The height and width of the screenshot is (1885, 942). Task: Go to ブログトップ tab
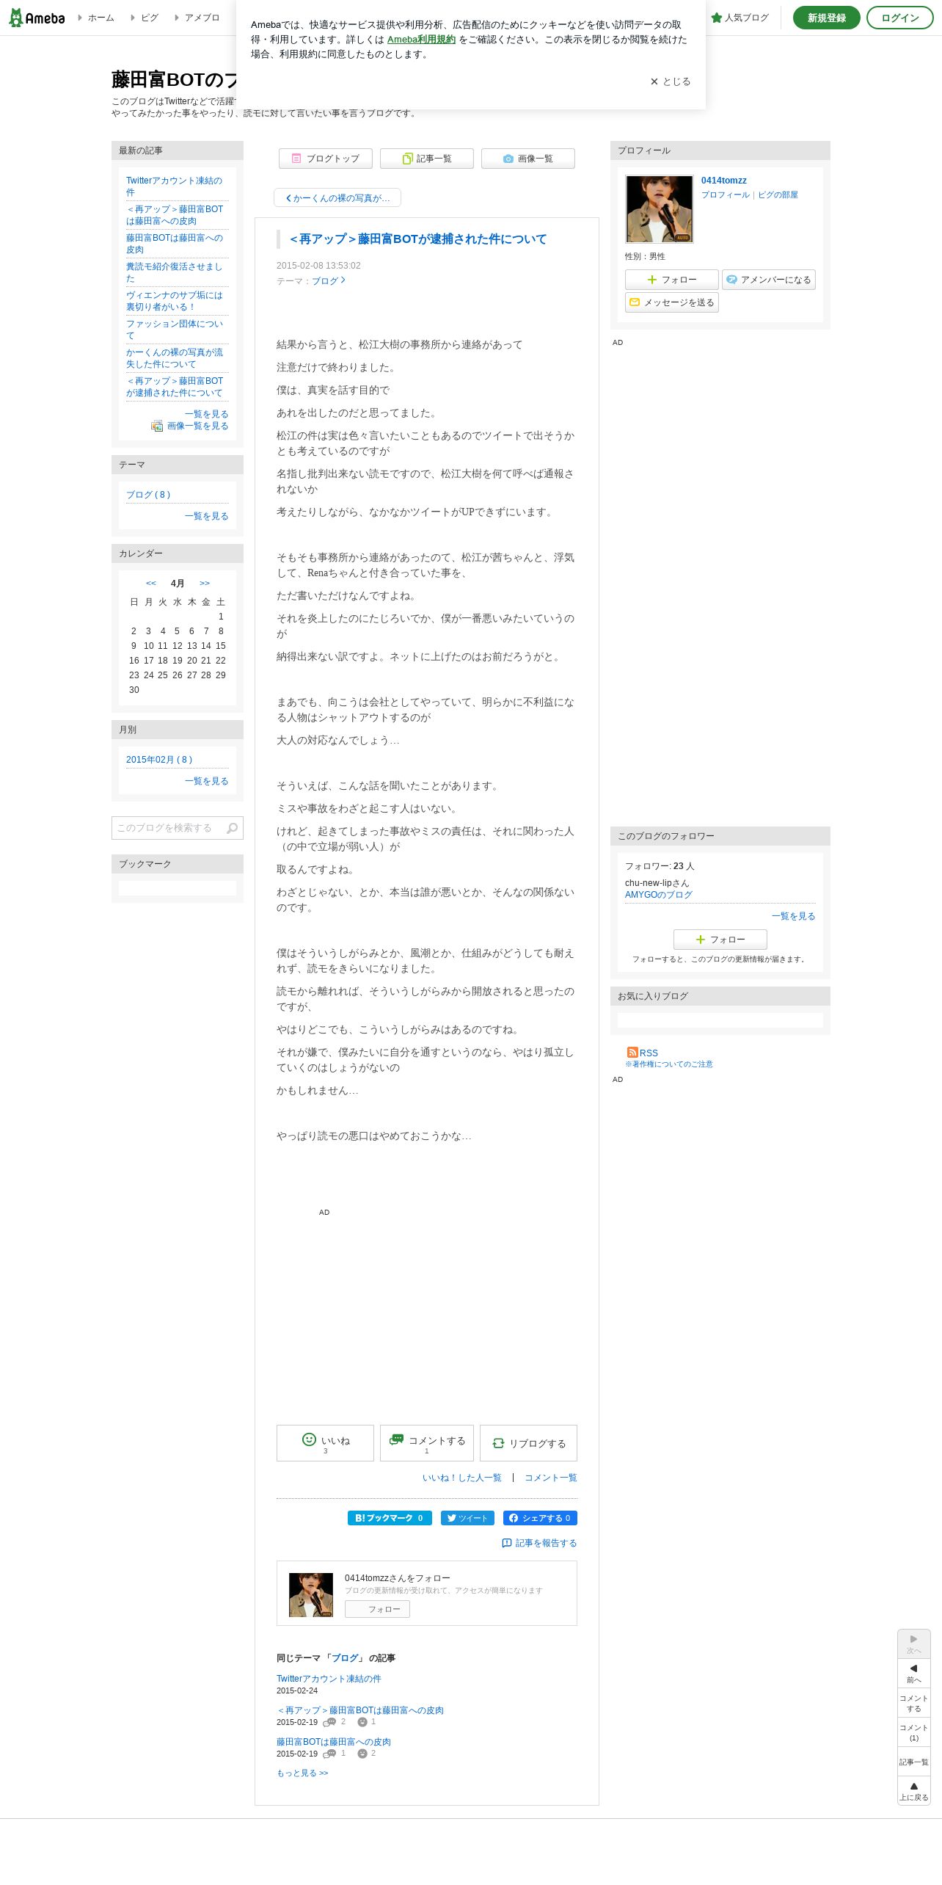coord(325,159)
